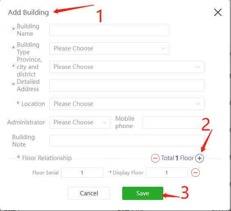Expand the Province, city and district selector

tap(127, 67)
